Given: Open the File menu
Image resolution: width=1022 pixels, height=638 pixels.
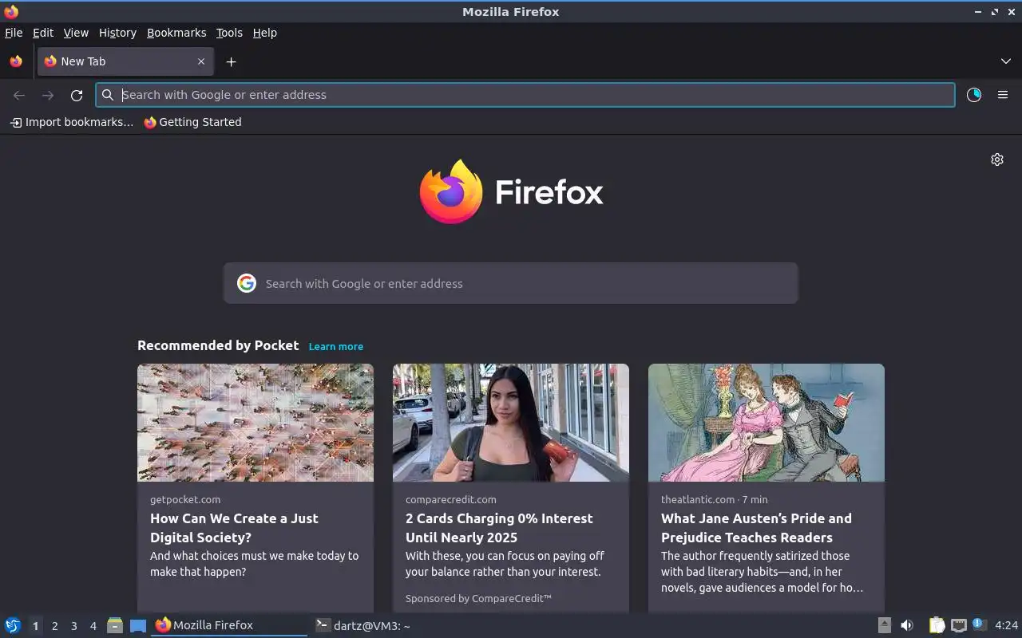Looking at the screenshot, I should click(x=14, y=33).
